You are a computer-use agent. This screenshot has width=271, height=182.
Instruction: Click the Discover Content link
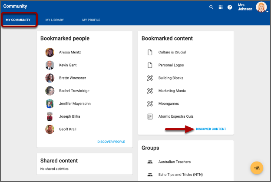(x=211, y=129)
